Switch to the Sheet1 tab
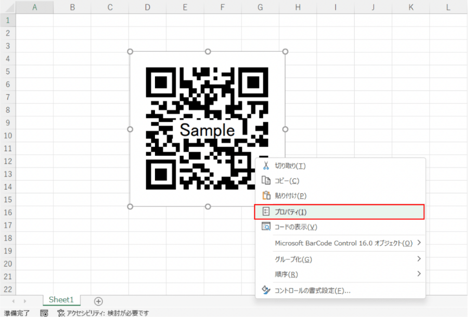Image resolution: width=468 pixels, height=317 pixels. coord(61,300)
